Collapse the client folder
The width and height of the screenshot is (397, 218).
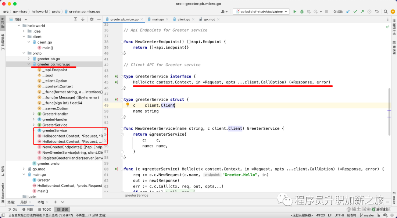pos(24,37)
